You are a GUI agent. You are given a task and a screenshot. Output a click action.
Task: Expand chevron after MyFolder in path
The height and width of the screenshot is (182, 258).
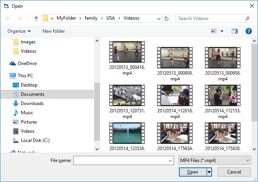pyautogui.click(x=81, y=18)
